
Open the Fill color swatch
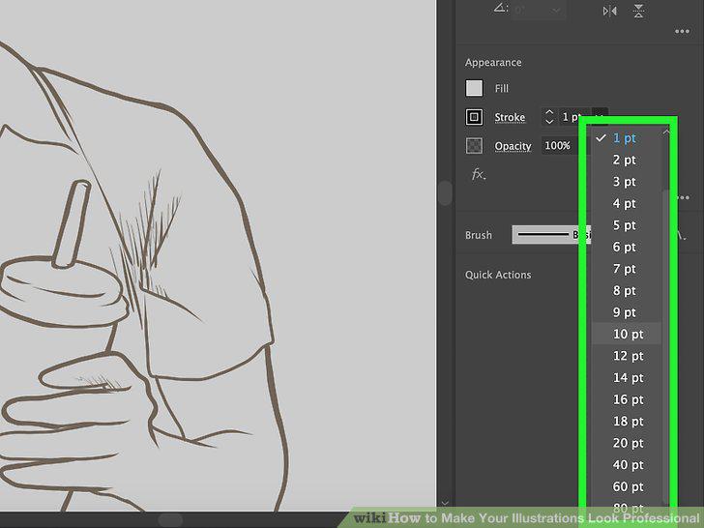474,88
